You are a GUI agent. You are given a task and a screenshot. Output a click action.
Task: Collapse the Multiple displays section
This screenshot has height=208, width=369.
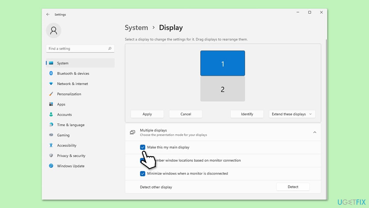[x=315, y=132]
